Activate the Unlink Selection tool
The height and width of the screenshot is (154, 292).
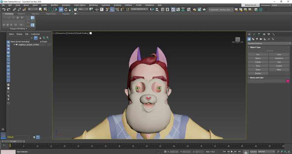[x=19, y=9]
